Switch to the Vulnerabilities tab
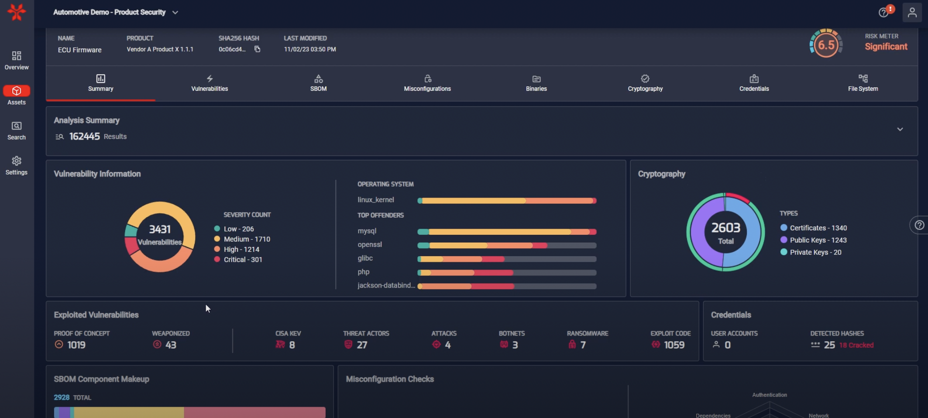 click(x=210, y=83)
